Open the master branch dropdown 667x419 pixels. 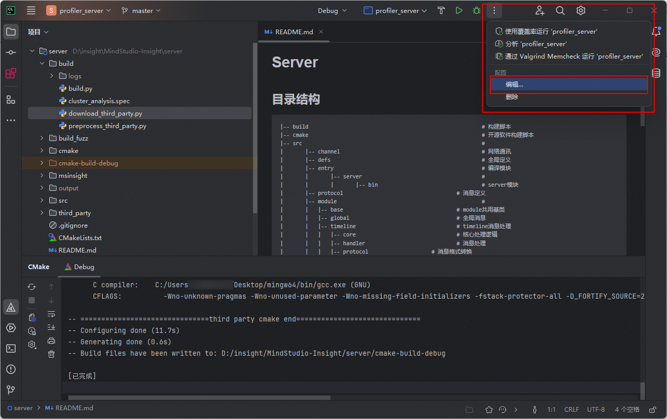(x=141, y=10)
